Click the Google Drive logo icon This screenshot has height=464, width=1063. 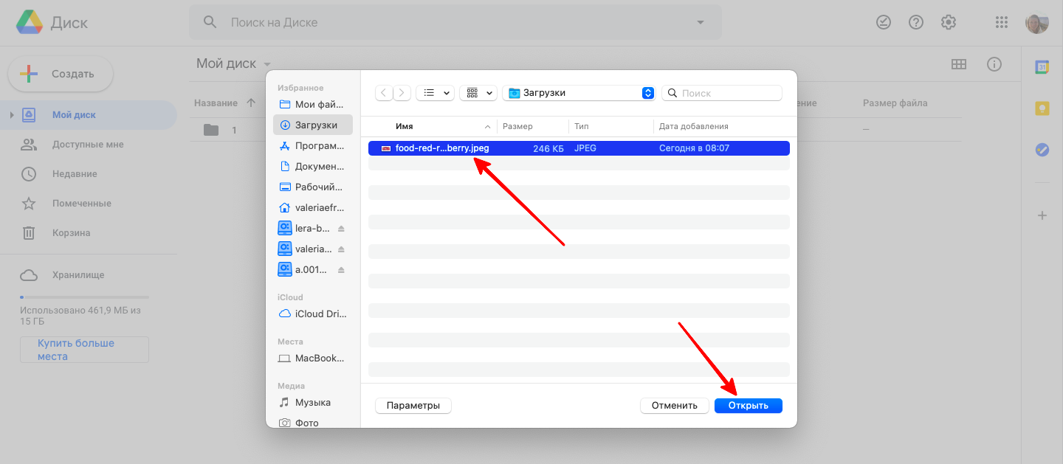(29, 23)
